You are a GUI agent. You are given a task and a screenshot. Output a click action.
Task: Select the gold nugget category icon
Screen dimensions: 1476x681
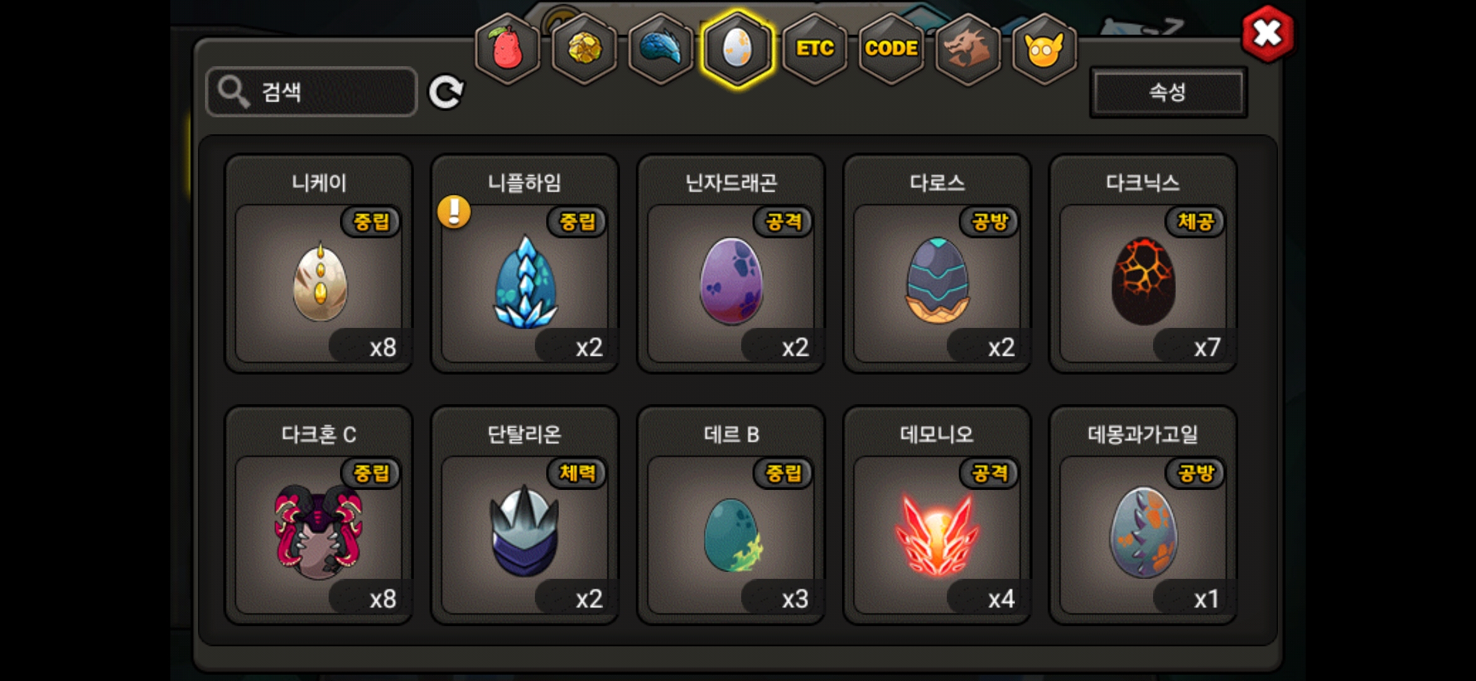pos(585,49)
